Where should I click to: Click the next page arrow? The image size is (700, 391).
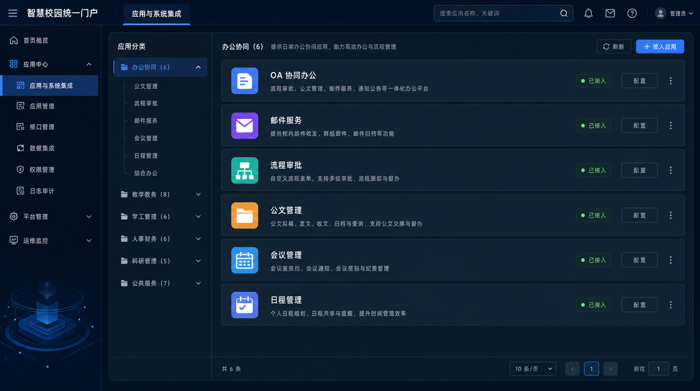611,368
